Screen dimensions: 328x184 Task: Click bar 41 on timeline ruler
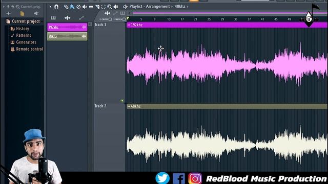click(x=262, y=19)
